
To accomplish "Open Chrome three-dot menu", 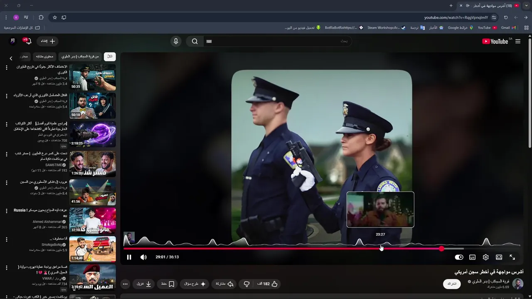I will (x=6, y=17).
